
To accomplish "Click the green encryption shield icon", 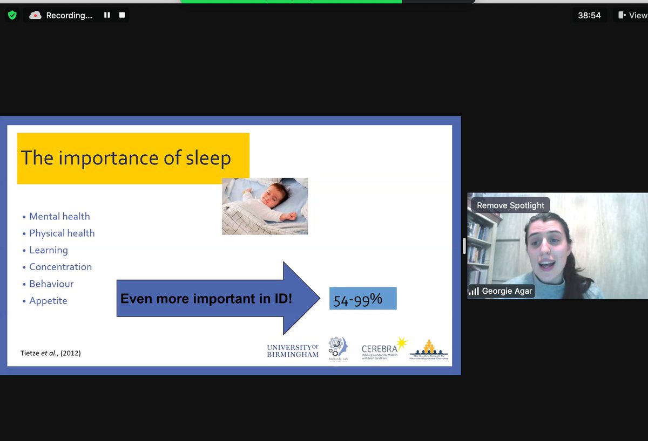I will point(12,16).
